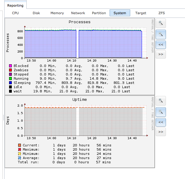This screenshot has height=179, width=185.
Task: Click the Minimum uptime '24 mins' value
Action: [104, 154]
